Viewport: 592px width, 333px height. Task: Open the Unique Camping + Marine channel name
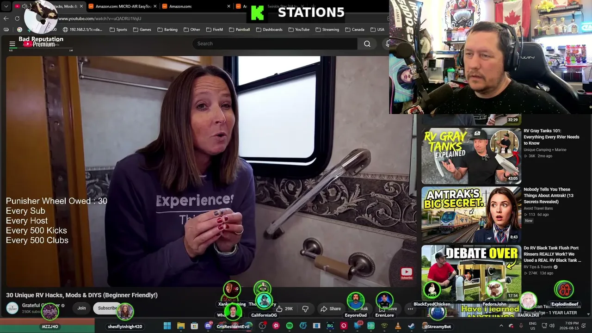[x=544, y=150]
